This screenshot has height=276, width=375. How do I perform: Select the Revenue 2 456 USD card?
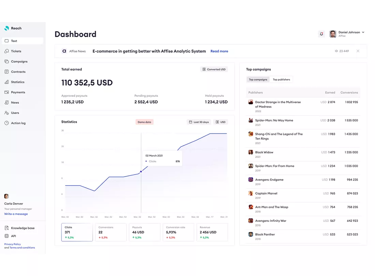212,232
